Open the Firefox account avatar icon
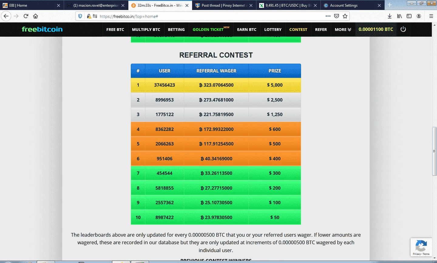This screenshot has height=263, width=437. tap(419, 16)
